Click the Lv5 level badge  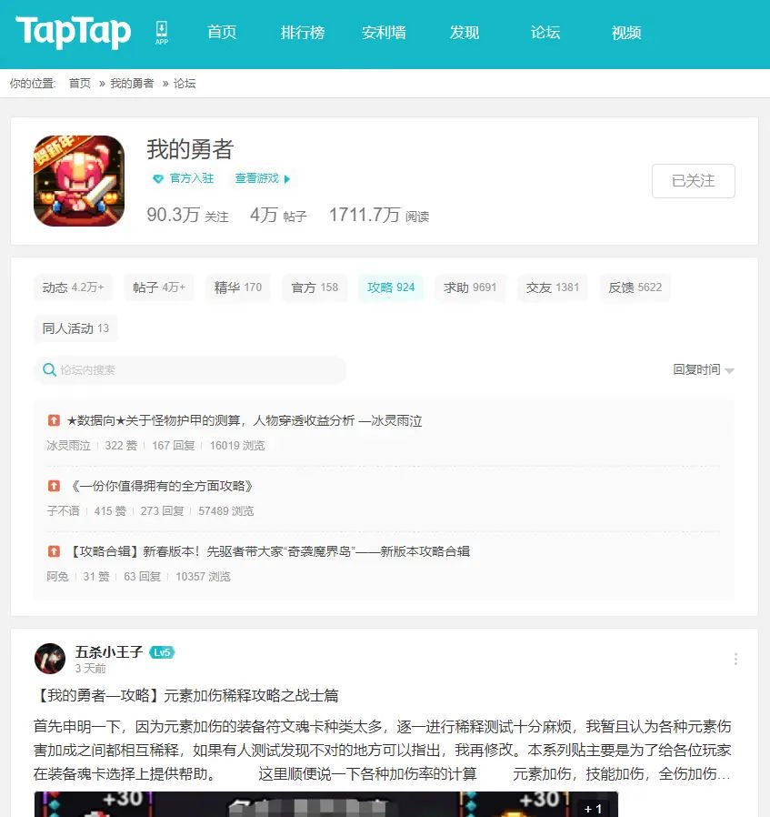[162, 652]
